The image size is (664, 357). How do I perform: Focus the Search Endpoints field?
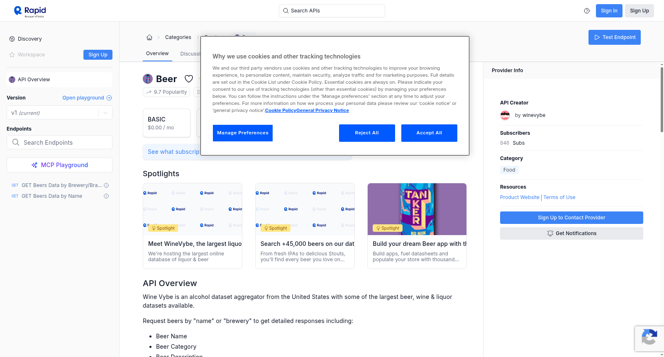click(x=59, y=142)
